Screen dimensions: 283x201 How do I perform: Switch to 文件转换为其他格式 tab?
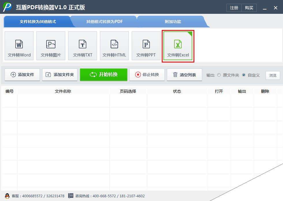[38, 22]
